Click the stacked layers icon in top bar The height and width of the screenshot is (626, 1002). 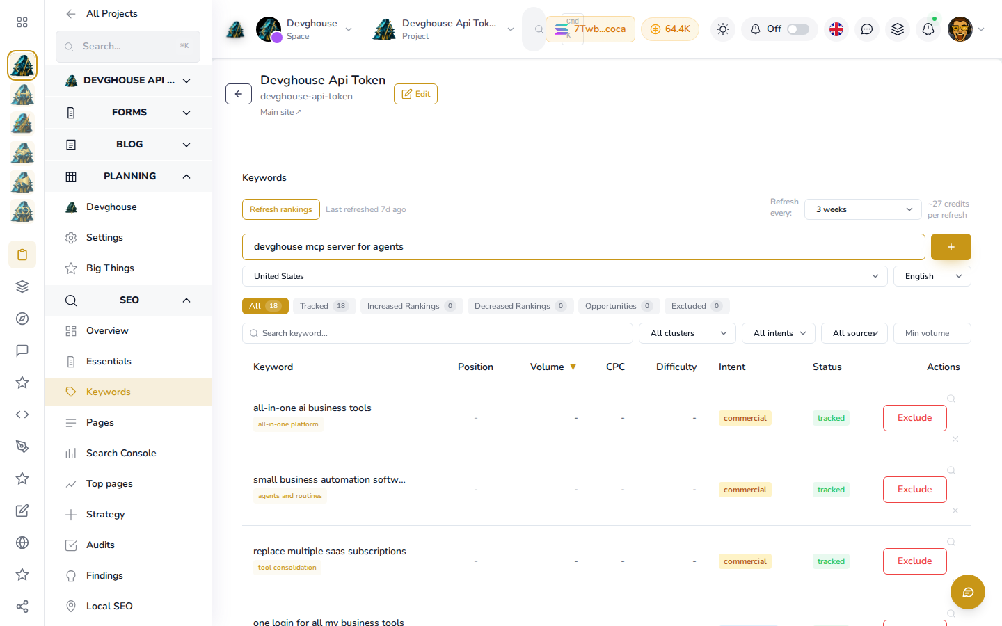click(898, 29)
